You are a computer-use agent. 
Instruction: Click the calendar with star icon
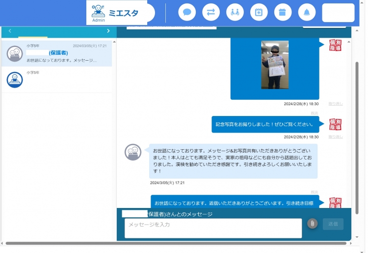pyautogui.click(x=259, y=12)
